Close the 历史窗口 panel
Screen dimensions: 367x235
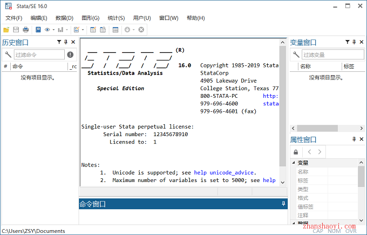[x=73, y=42]
